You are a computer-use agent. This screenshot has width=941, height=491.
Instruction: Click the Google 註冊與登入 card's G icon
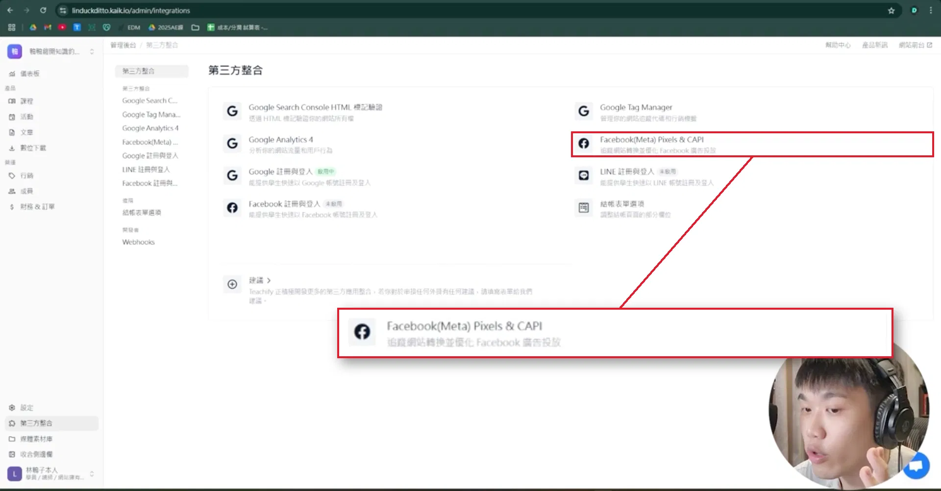pyautogui.click(x=232, y=175)
